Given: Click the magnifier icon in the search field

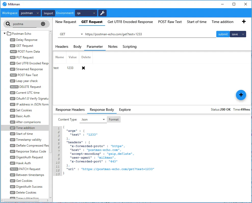Looking at the screenshot, I should (x=7, y=24).
